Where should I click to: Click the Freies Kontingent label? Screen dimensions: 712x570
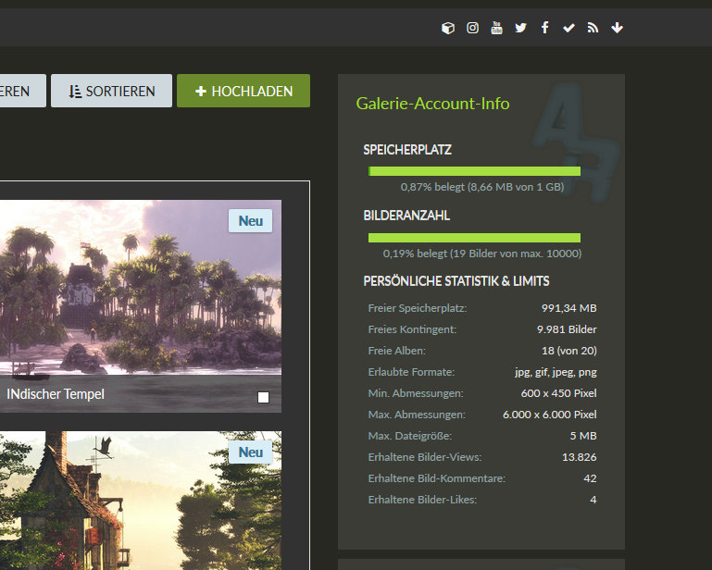tap(412, 329)
